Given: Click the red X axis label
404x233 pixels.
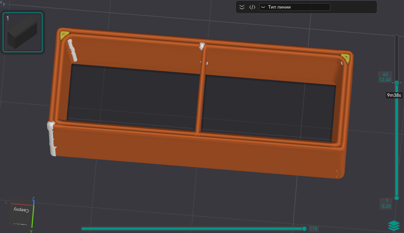Looking at the screenshot, I should click(x=6, y=203).
